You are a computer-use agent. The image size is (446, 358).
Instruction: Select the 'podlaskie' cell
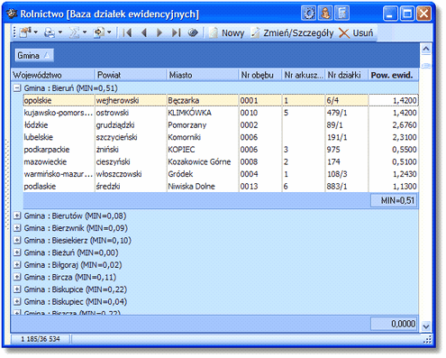(59, 187)
